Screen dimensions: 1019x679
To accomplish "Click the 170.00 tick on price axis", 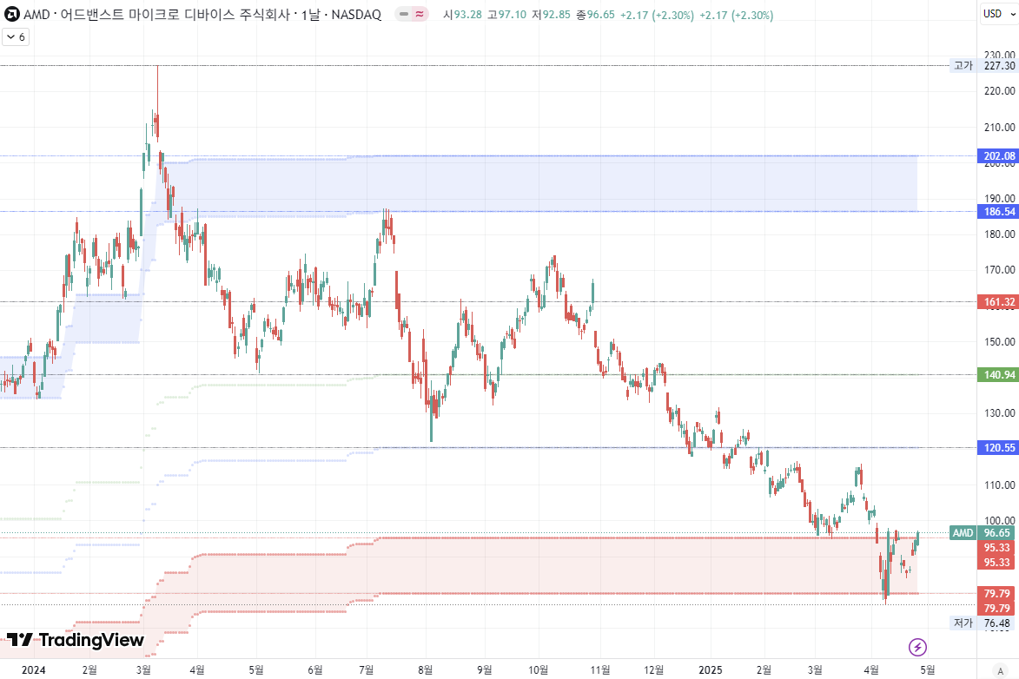I will 1000,270.
